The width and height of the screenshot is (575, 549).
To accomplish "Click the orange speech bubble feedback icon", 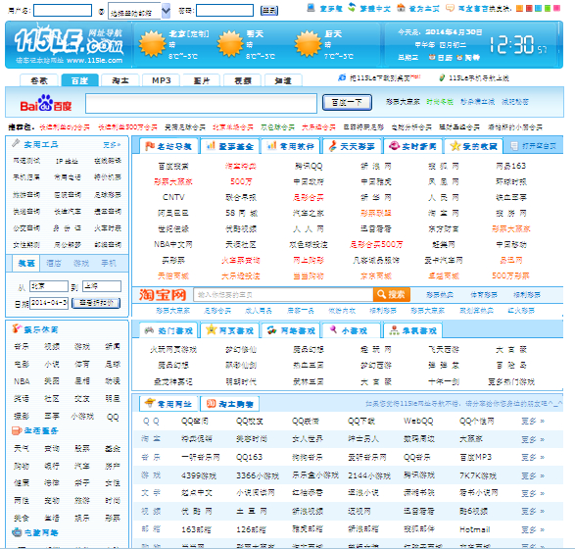I will coord(450,8).
